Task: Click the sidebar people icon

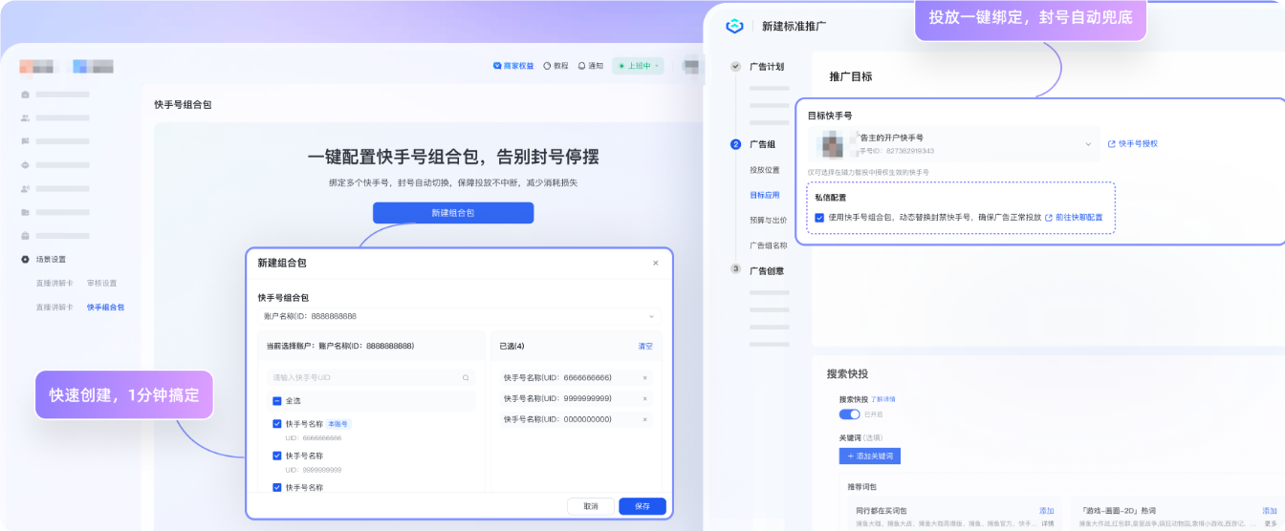Action: [25, 117]
